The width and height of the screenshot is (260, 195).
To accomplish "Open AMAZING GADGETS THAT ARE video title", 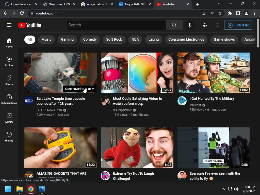I will (x=61, y=173).
